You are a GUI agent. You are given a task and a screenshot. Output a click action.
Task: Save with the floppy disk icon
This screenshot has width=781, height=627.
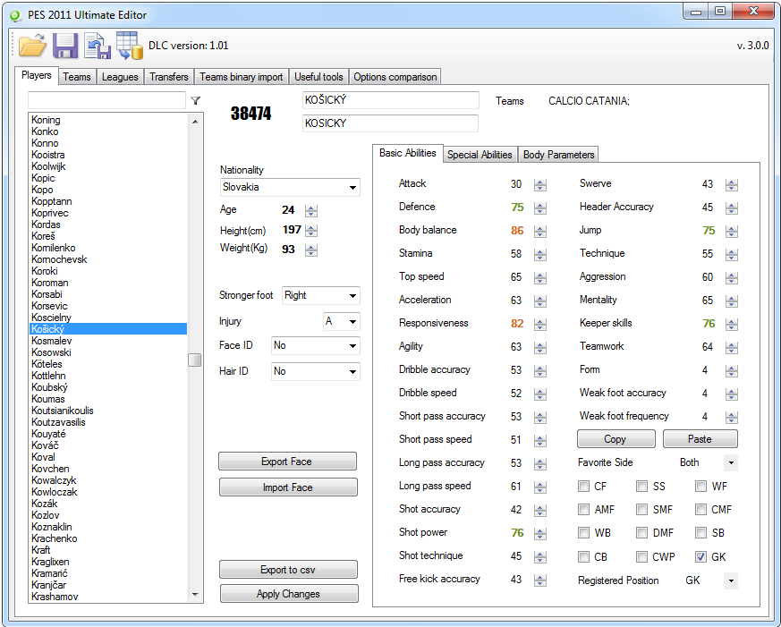65,46
